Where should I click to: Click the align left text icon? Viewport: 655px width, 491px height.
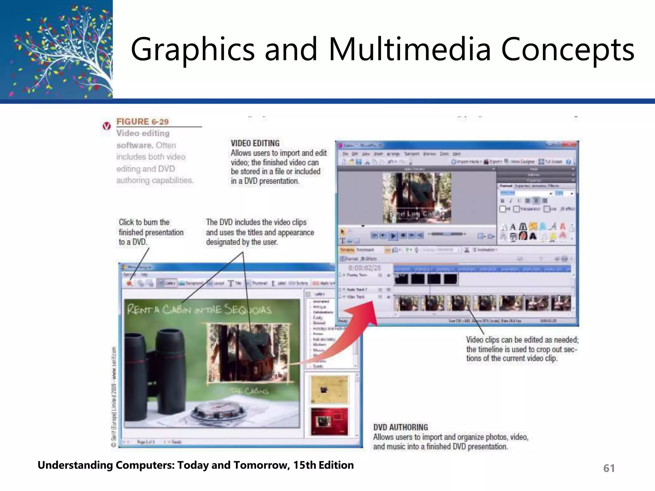click(528, 201)
